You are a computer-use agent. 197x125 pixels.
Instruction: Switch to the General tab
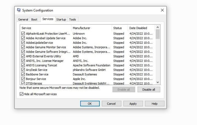[x=23, y=19]
